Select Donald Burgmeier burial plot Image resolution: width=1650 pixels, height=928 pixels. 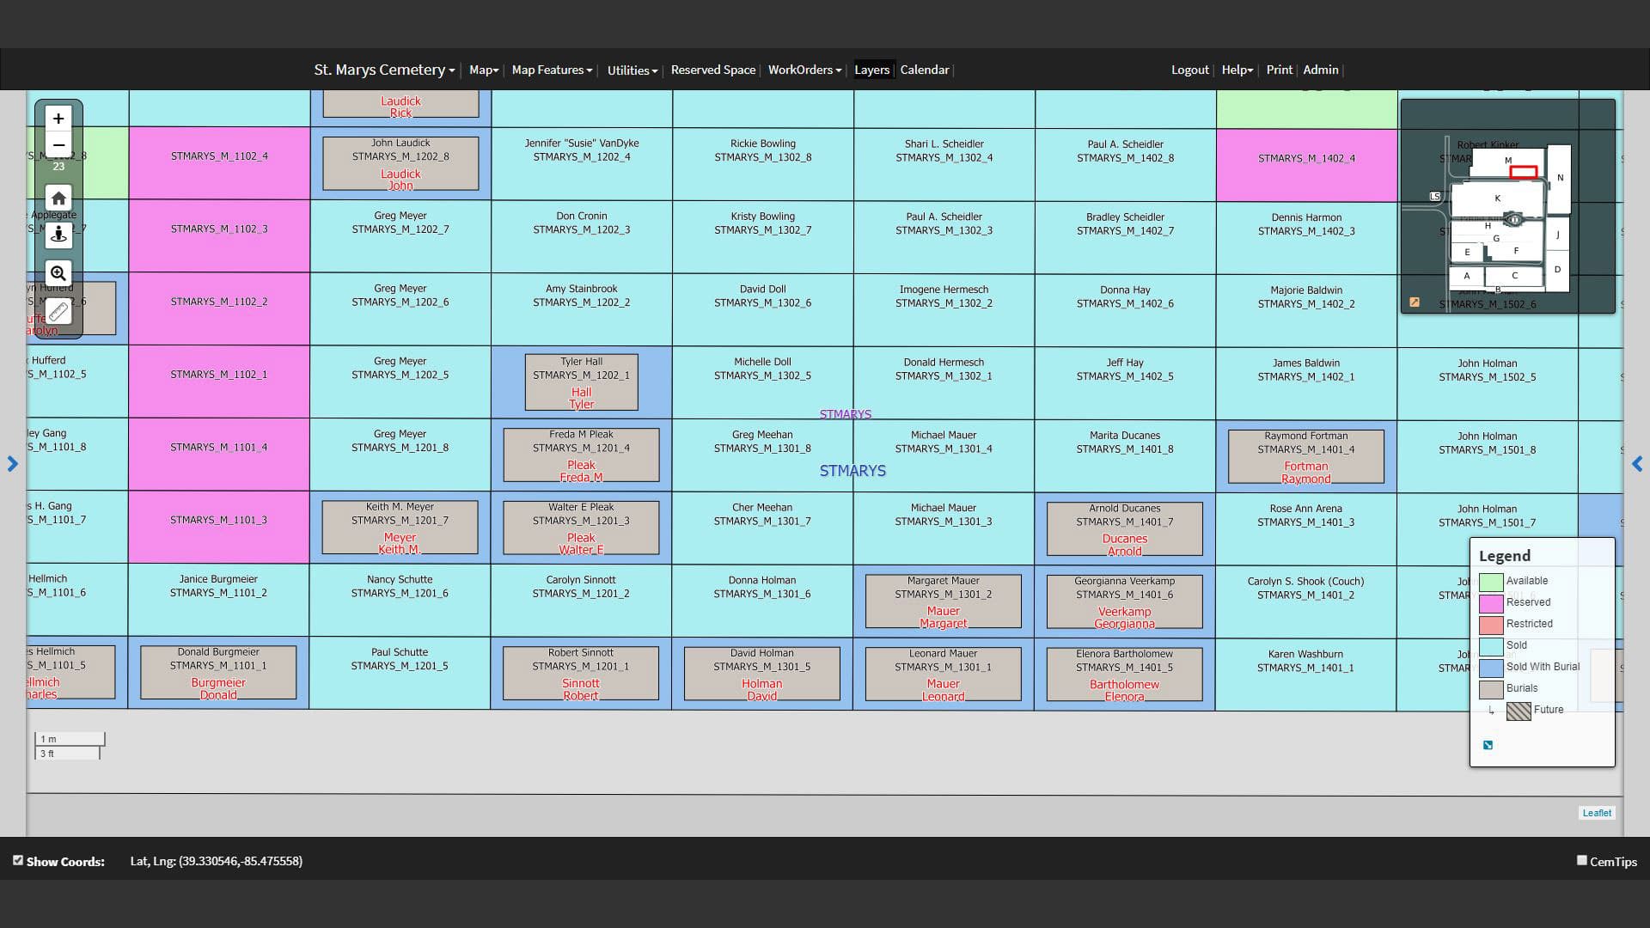(x=218, y=673)
